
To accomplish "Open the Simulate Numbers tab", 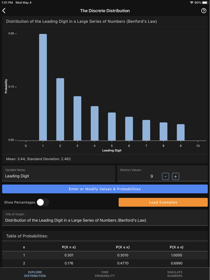I will pyautogui.click(x=175, y=274).
